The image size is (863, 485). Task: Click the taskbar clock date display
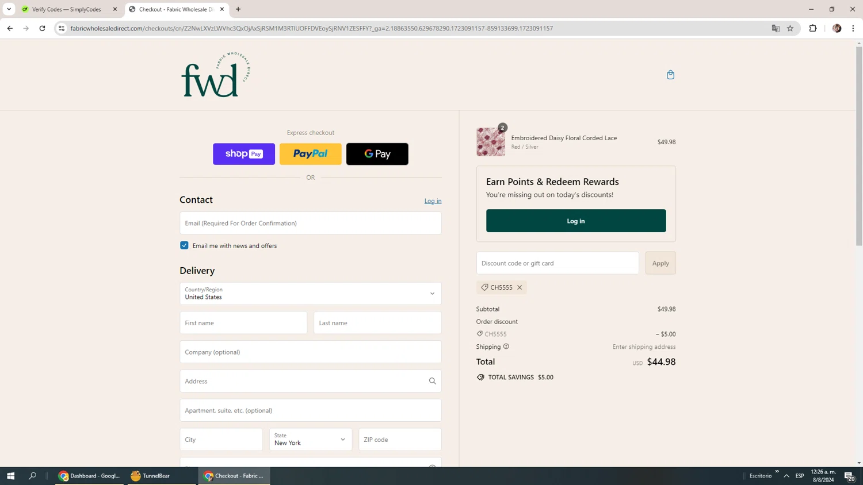pyautogui.click(x=823, y=476)
